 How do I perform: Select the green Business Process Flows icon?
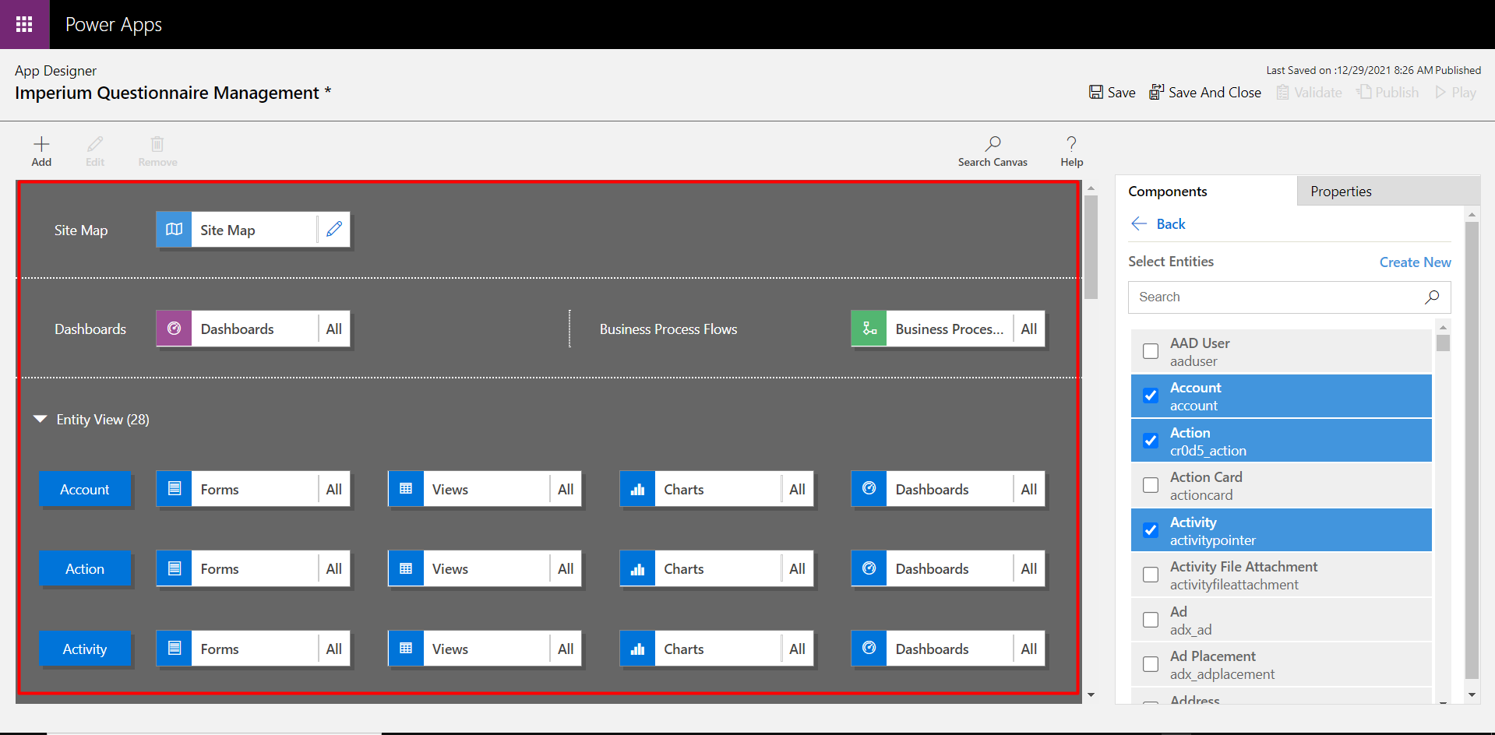[x=869, y=329]
